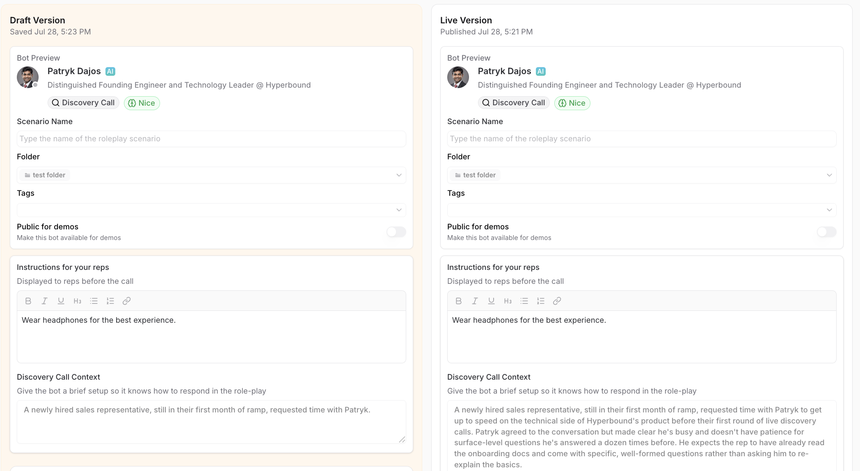Toggle bold in Live instructions editor

pyautogui.click(x=459, y=301)
